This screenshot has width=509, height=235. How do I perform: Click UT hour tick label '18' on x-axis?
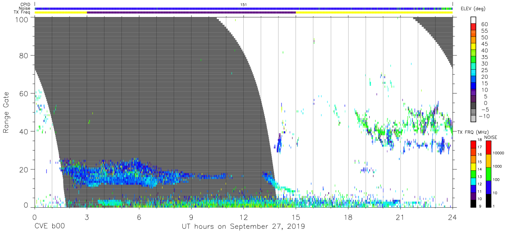[x=348, y=217]
